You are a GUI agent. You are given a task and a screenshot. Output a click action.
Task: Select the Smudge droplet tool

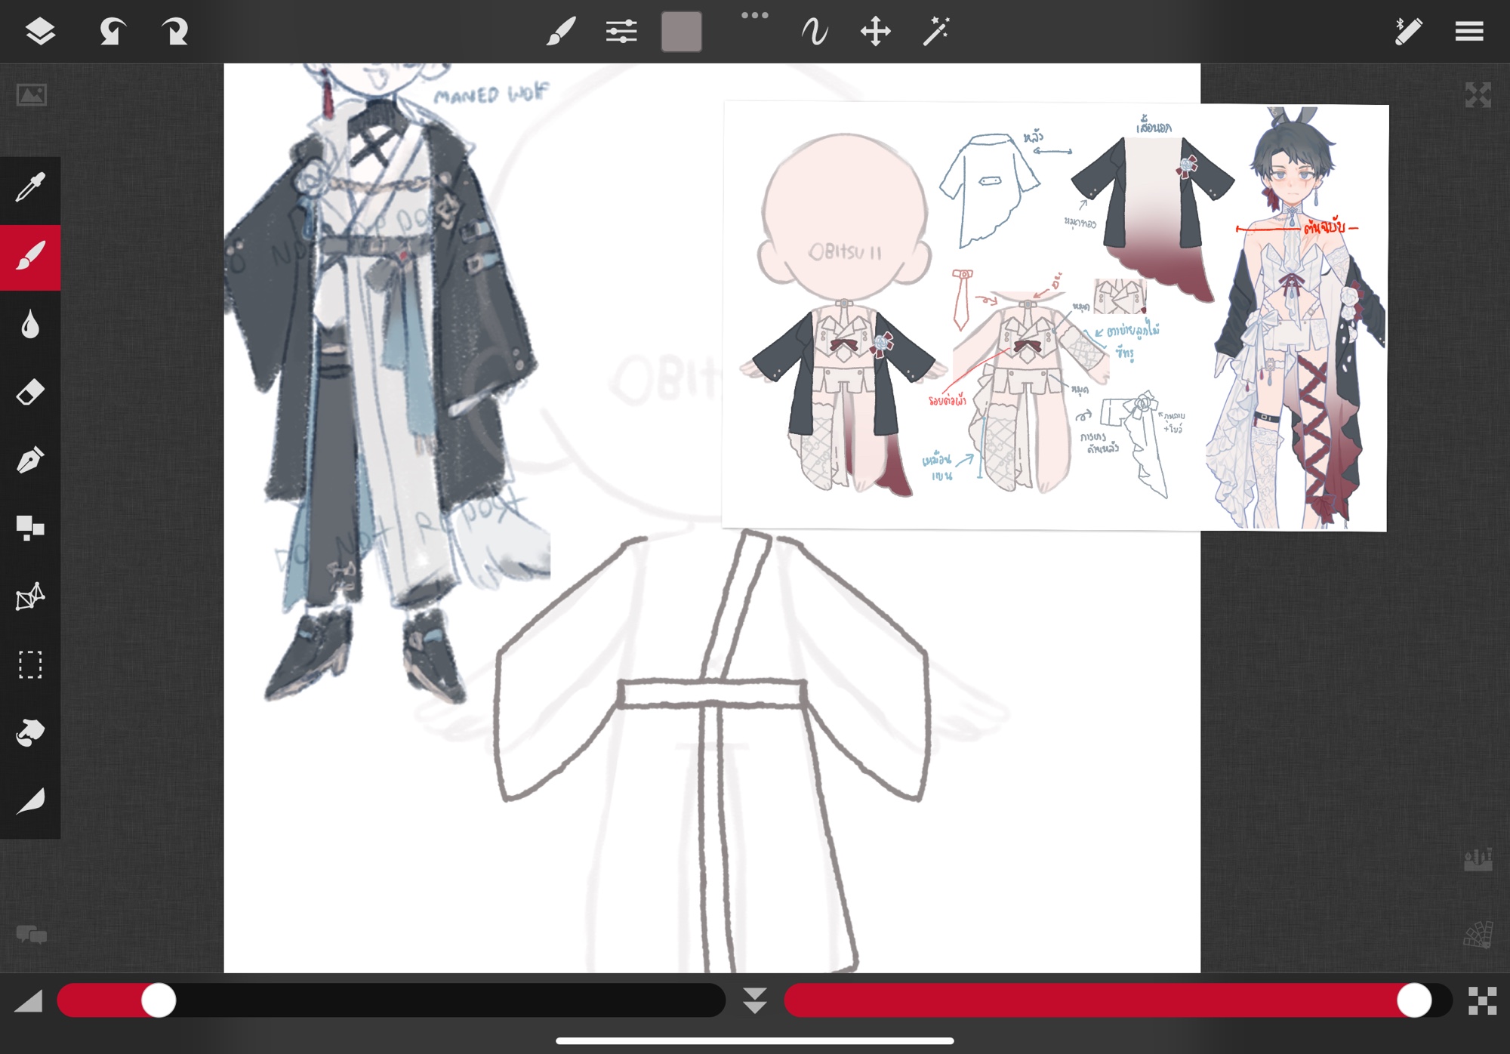tap(30, 325)
